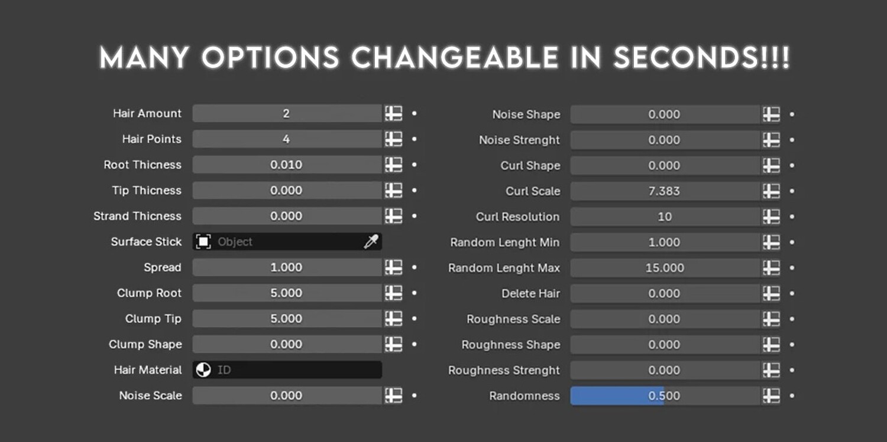Click the object icon in the Surface Stick field
The image size is (887, 442).
tap(203, 241)
